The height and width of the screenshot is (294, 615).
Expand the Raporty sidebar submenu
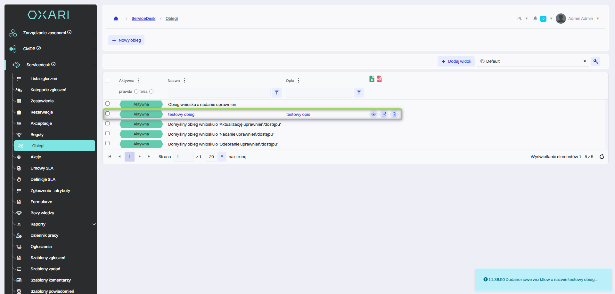[94, 224]
